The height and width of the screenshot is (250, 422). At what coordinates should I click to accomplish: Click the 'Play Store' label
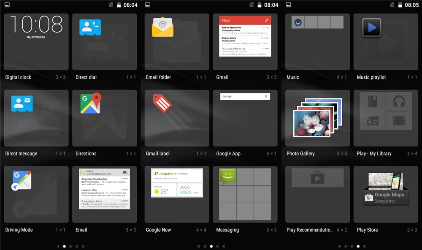click(x=367, y=230)
